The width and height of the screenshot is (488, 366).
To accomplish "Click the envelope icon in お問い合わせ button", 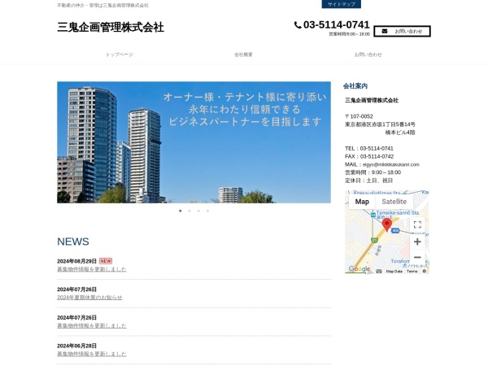I will click(x=385, y=31).
